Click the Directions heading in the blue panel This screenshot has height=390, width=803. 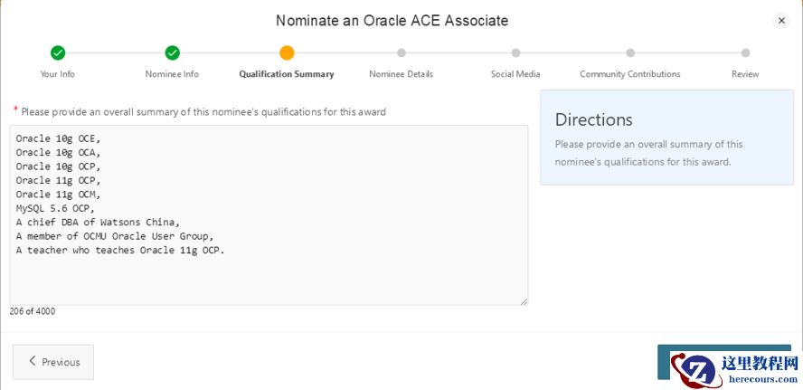pyautogui.click(x=594, y=119)
